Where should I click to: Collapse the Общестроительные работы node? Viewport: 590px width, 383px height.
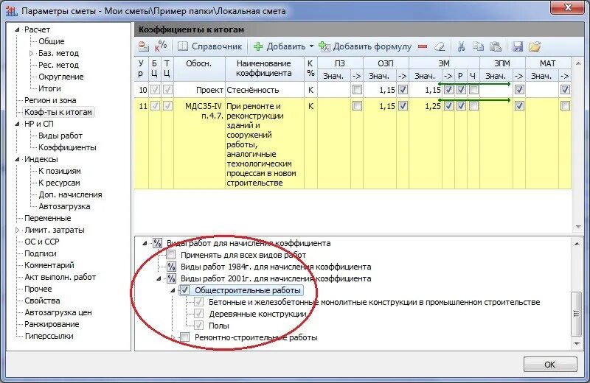pyautogui.click(x=173, y=290)
